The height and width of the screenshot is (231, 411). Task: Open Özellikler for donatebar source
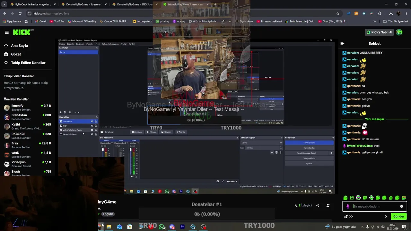(x=137, y=132)
